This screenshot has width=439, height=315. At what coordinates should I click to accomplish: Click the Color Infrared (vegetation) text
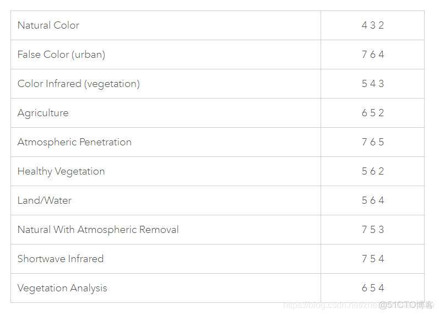pos(79,84)
